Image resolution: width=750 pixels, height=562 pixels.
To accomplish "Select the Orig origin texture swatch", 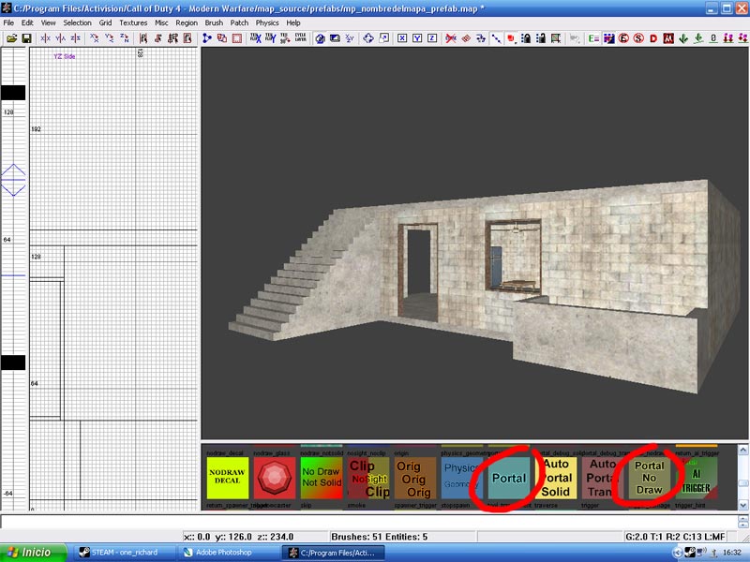I will [414, 478].
